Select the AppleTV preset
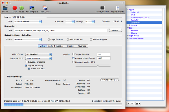Screen dimensions: 169x112 click(x=135, y=20)
